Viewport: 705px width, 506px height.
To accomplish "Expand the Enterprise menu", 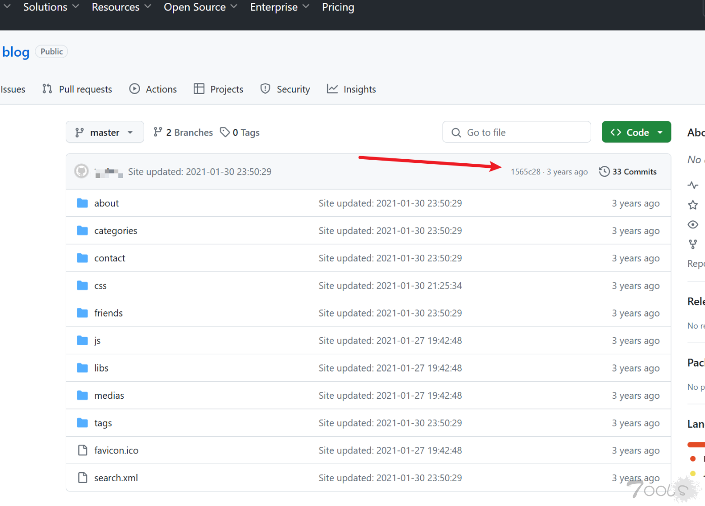I will tap(280, 7).
